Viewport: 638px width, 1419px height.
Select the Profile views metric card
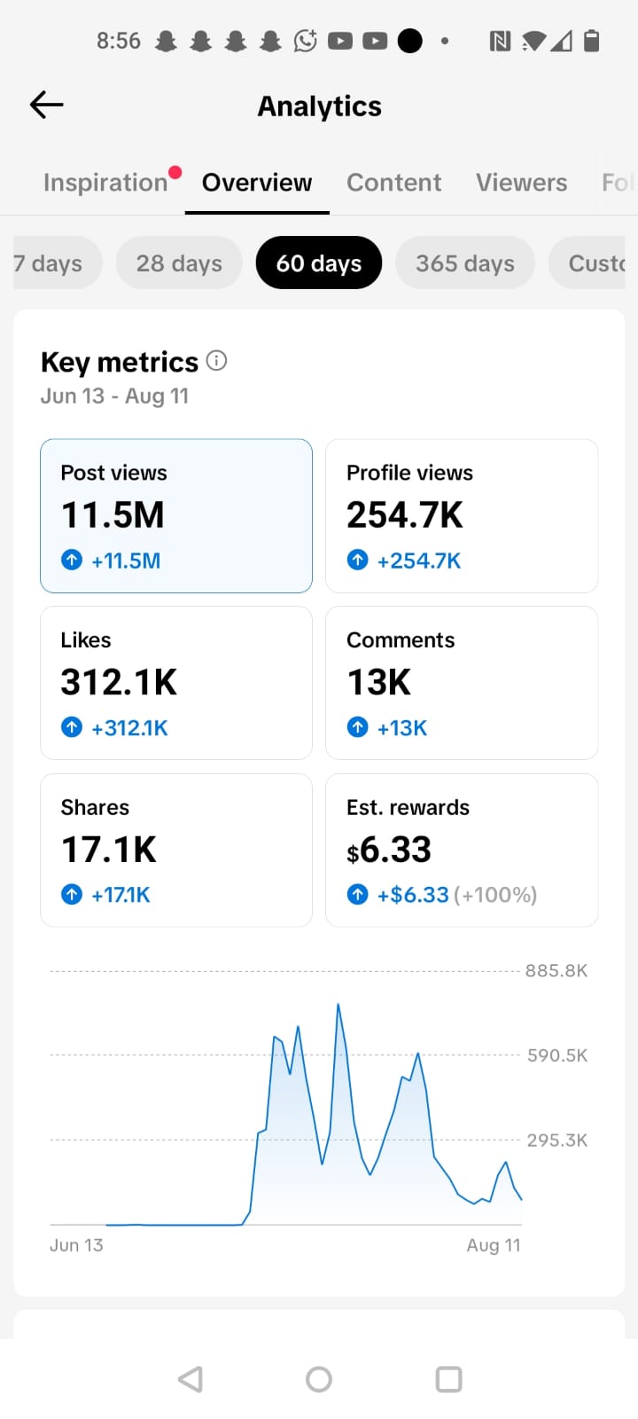[462, 515]
